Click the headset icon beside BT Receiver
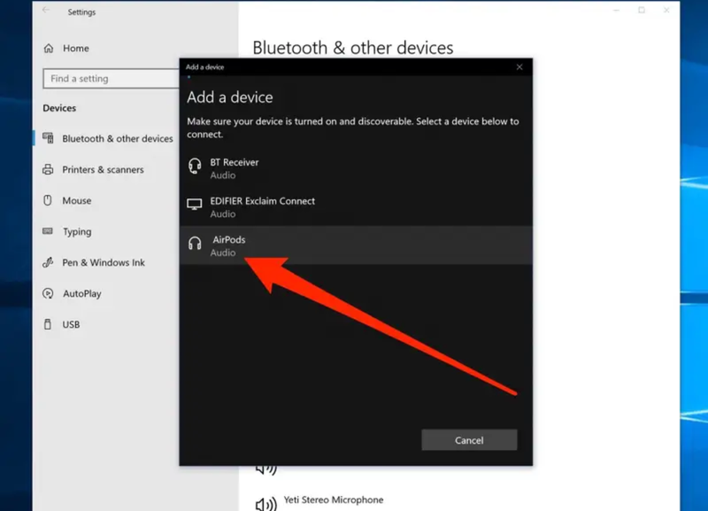The height and width of the screenshot is (511, 708). 195,166
